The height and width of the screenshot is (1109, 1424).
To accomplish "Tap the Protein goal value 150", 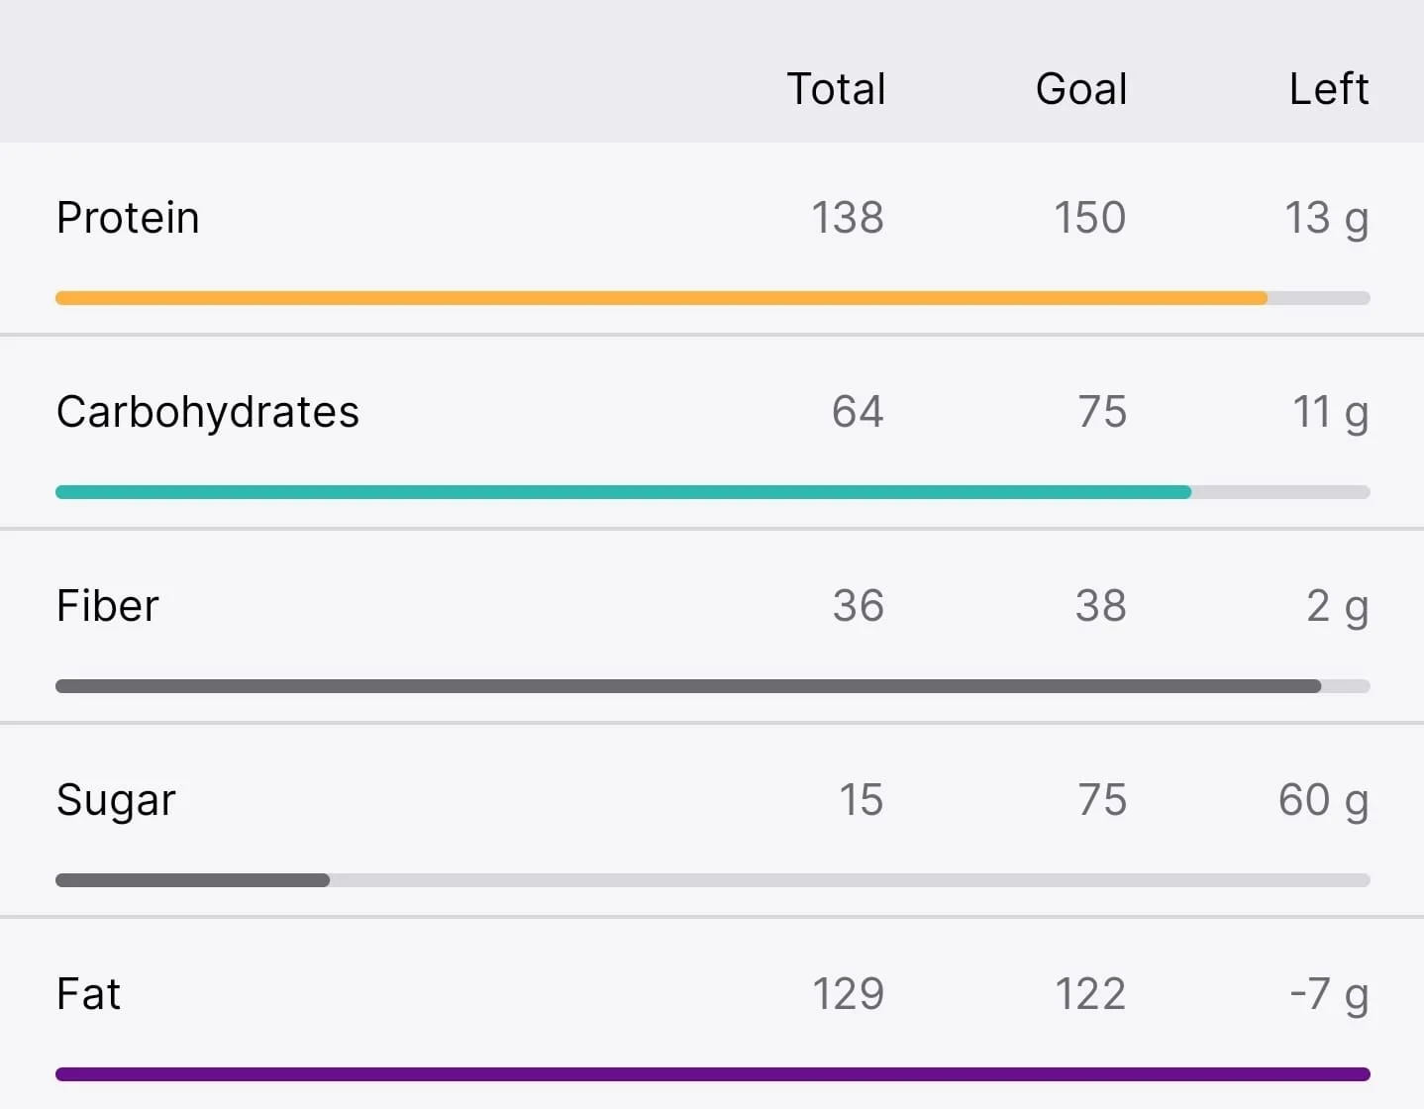I will pos(1089,218).
